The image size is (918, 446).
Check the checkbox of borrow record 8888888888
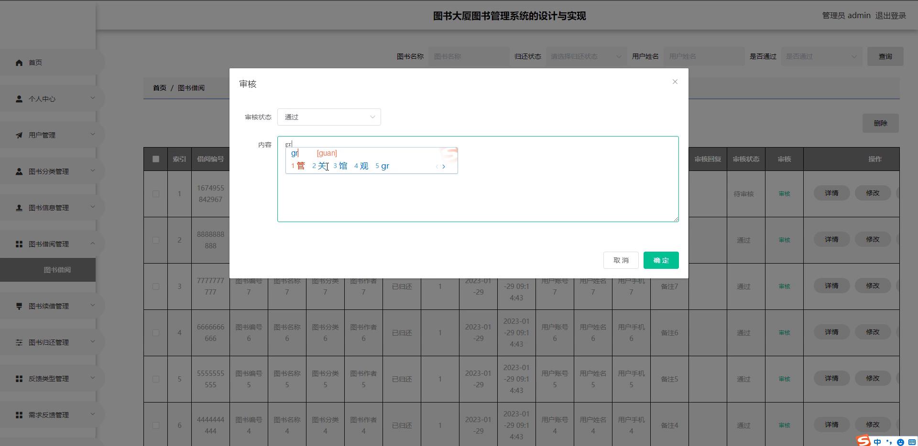(155, 240)
